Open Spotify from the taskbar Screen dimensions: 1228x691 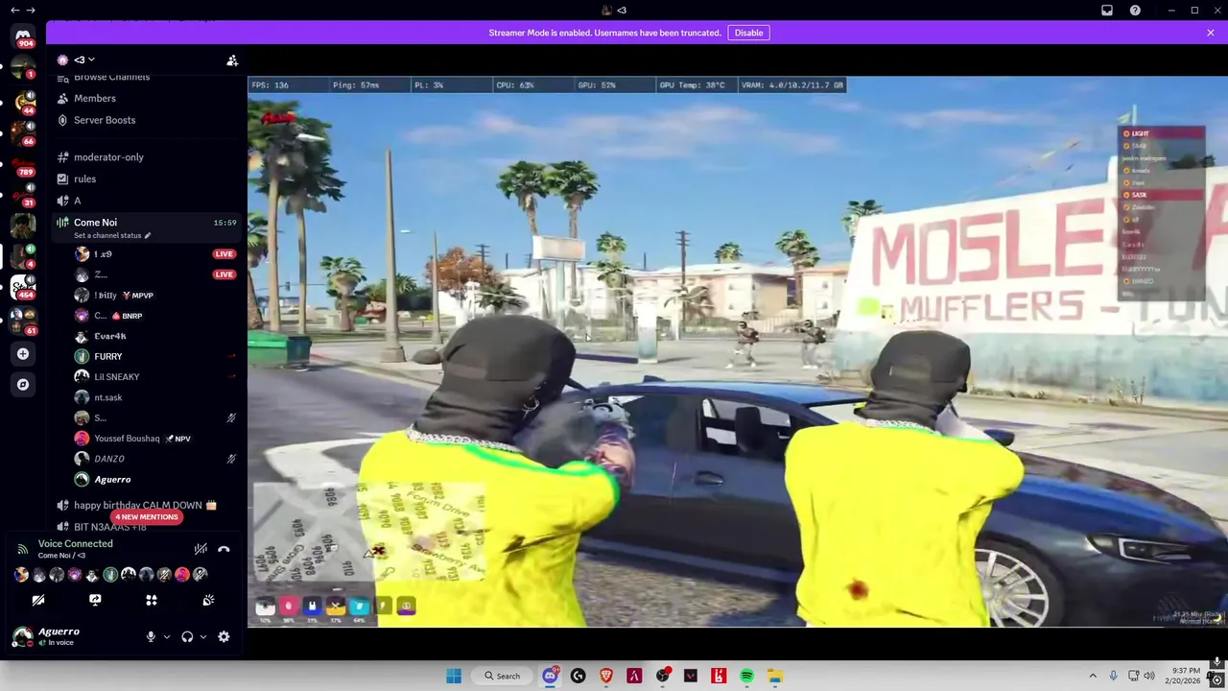[746, 676]
